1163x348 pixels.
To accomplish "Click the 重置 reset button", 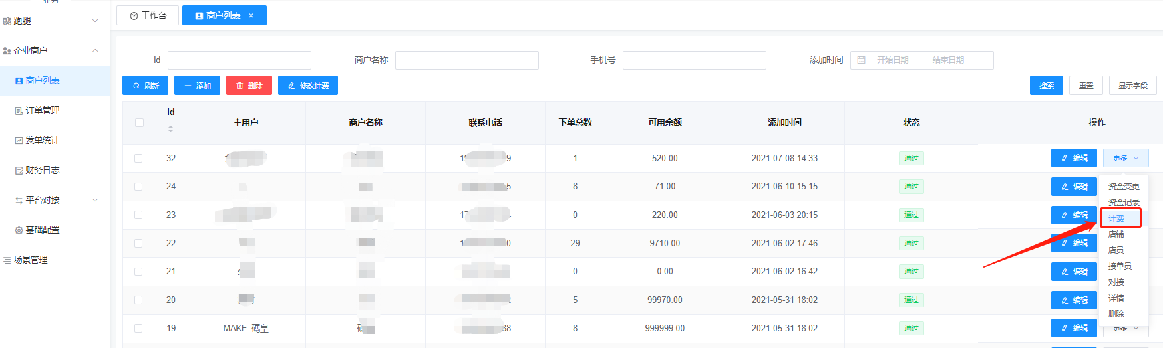I will [1086, 86].
